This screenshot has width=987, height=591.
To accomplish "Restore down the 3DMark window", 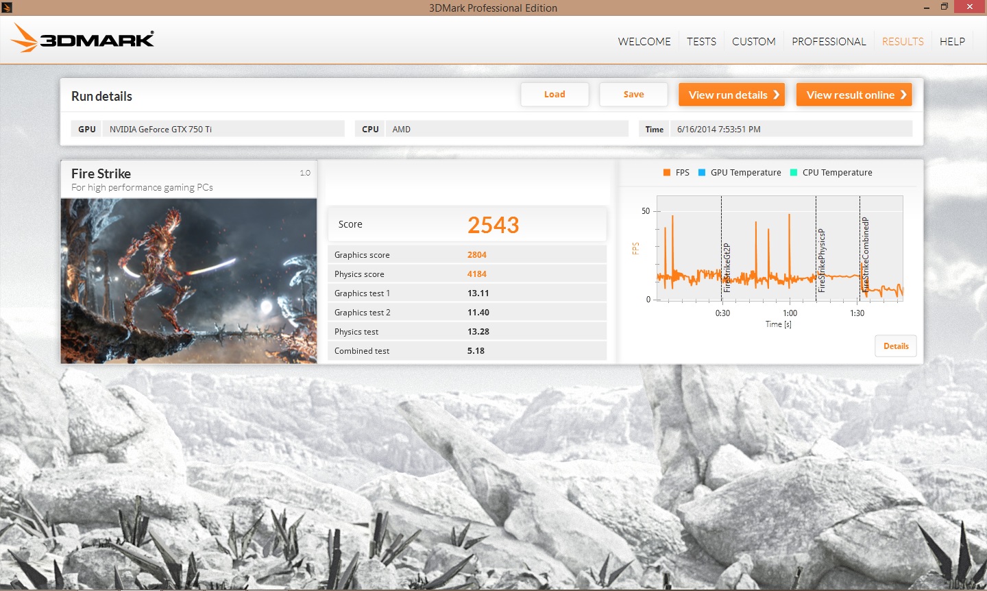I will (944, 8).
